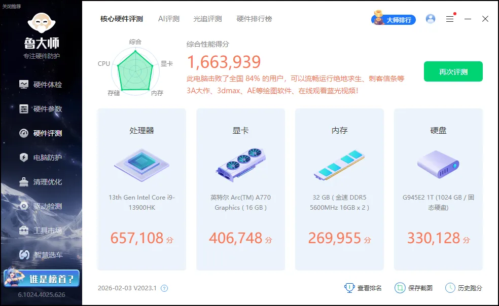Click the 内存 card title
Image resolution: width=499 pixels, height=306 pixels.
[339, 130]
